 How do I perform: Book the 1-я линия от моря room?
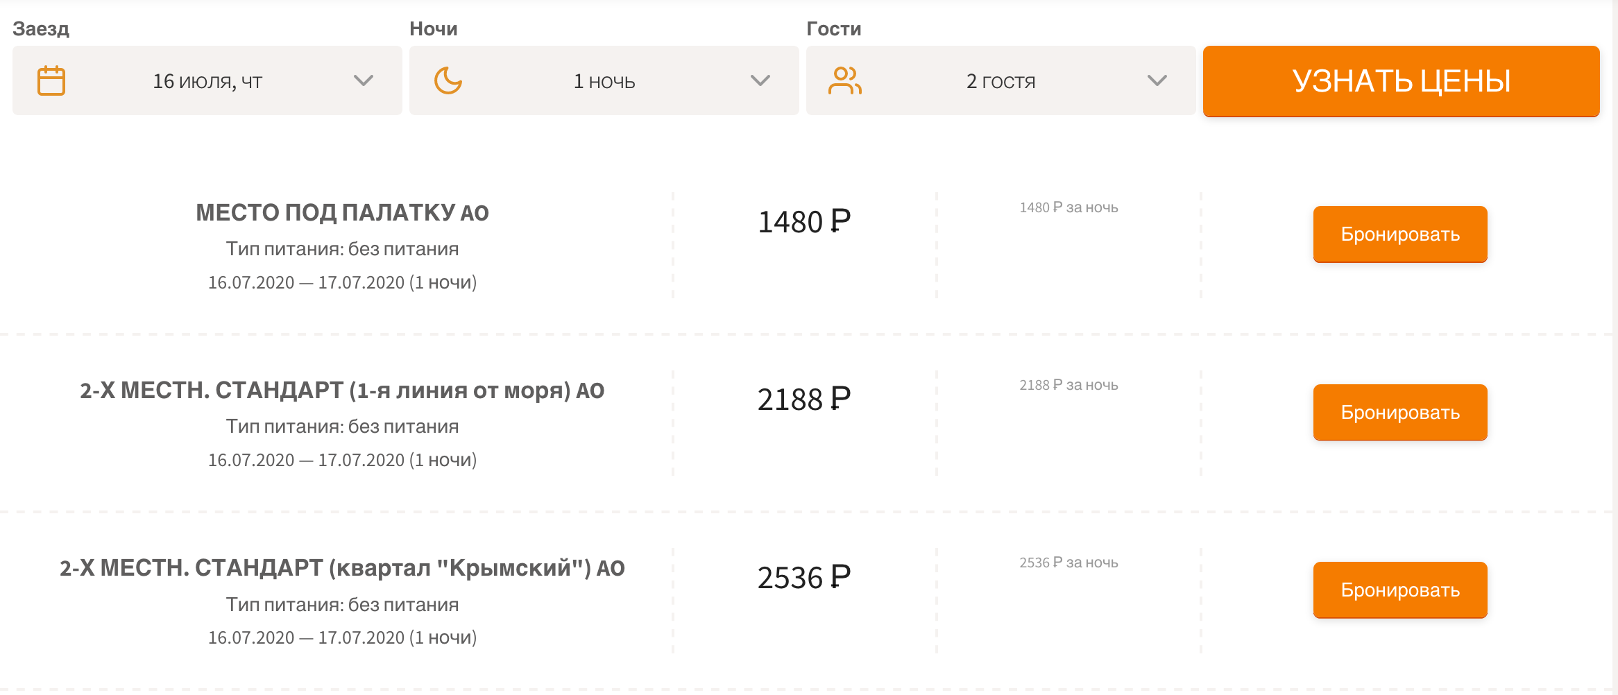coord(1400,412)
